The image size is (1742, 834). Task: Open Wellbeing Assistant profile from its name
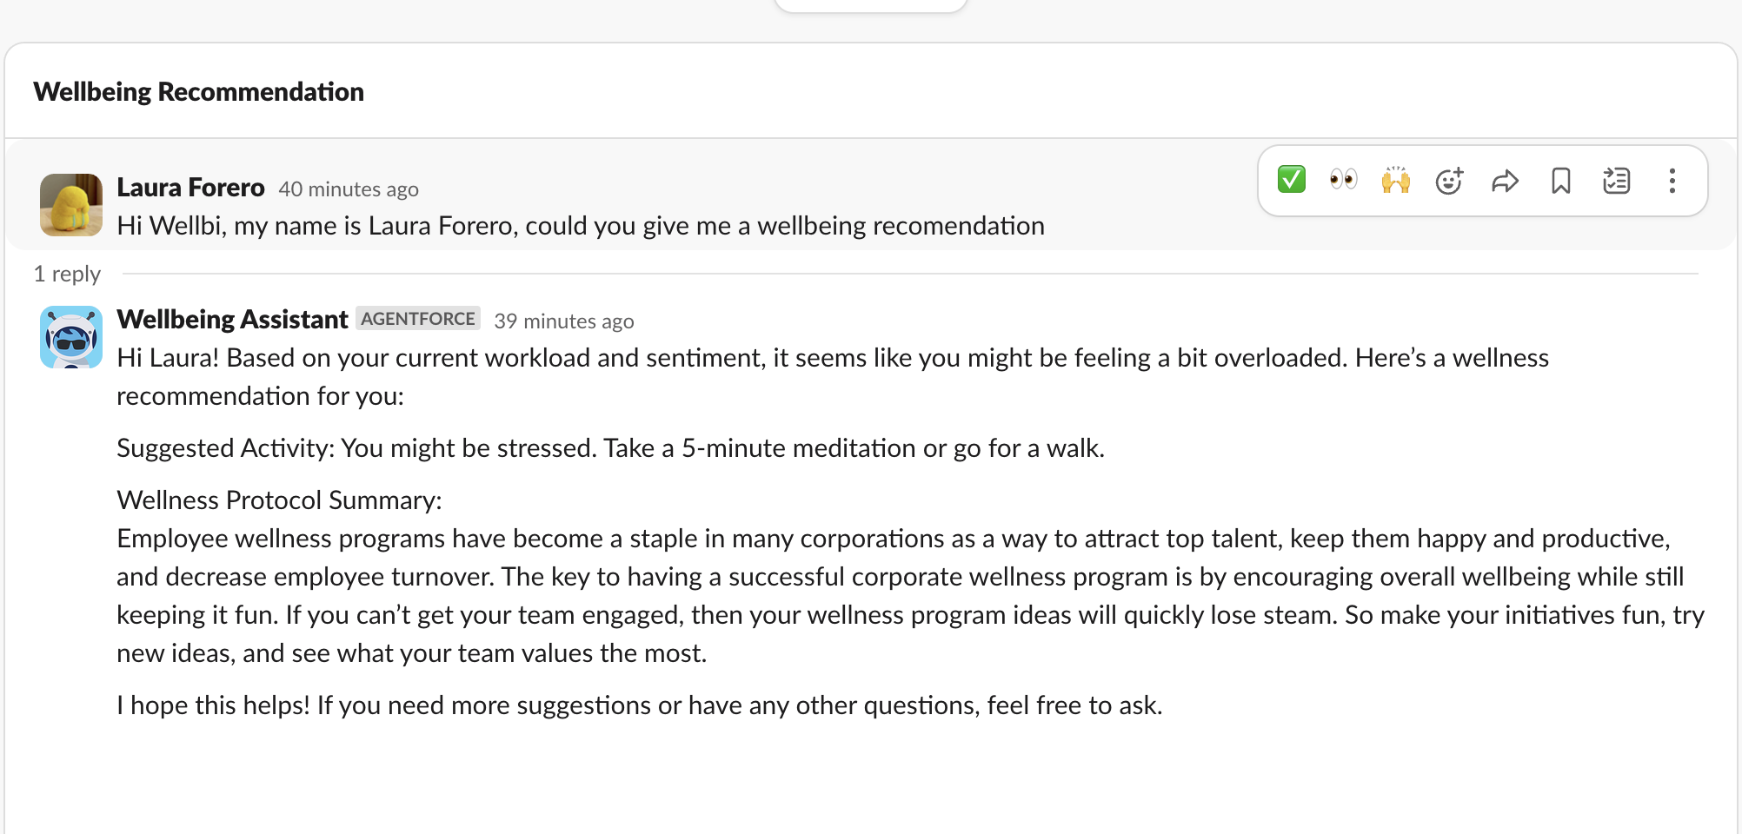[232, 320]
